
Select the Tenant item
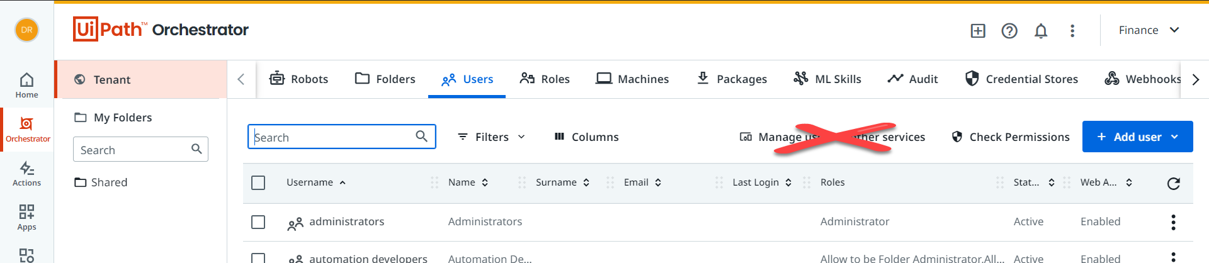pyautogui.click(x=142, y=79)
